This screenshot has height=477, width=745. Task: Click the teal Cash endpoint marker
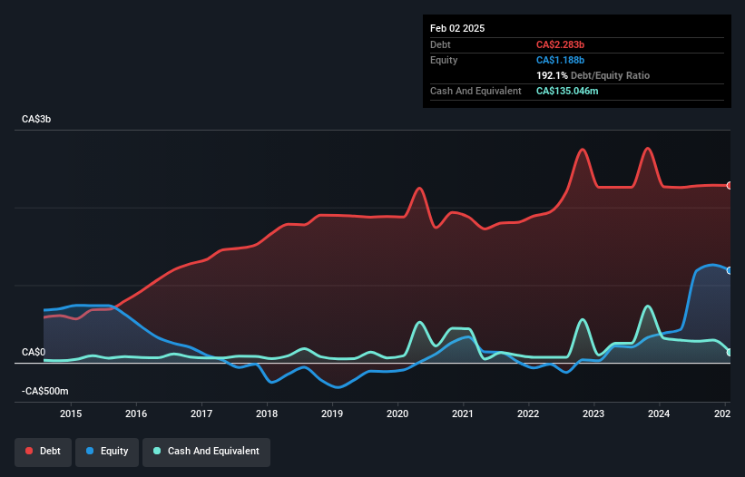tap(730, 352)
